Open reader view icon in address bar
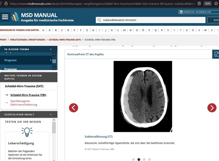Image resolution: width=219 pixels, height=161 pixels. click(x=199, y=4)
